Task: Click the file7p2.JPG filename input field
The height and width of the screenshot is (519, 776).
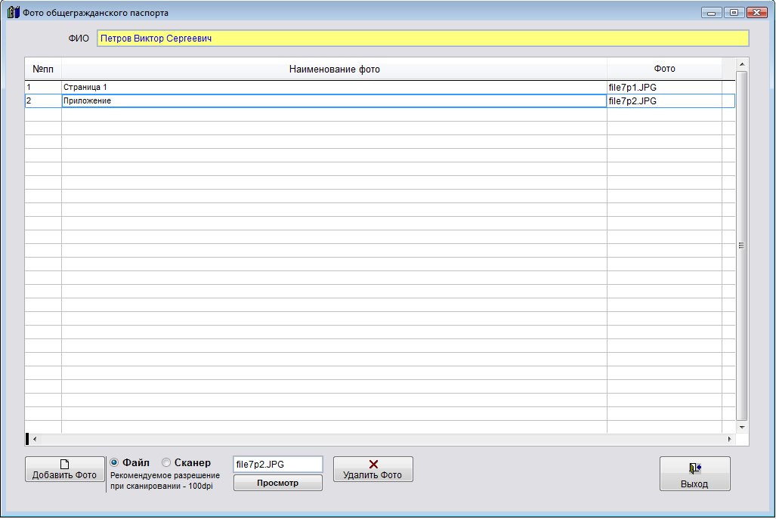Action: pos(277,464)
